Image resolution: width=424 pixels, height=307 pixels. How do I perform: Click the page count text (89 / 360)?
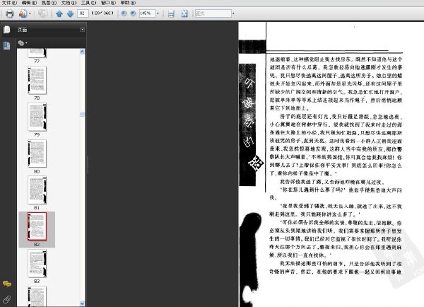pyautogui.click(x=102, y=13)
